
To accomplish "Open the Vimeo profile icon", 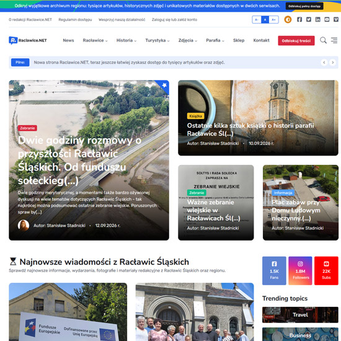I will click(336, 20).
